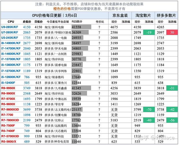This screenshot has height=145, width=179.
Task: Click the JD price 4675
Action: (x=114, y=27)
